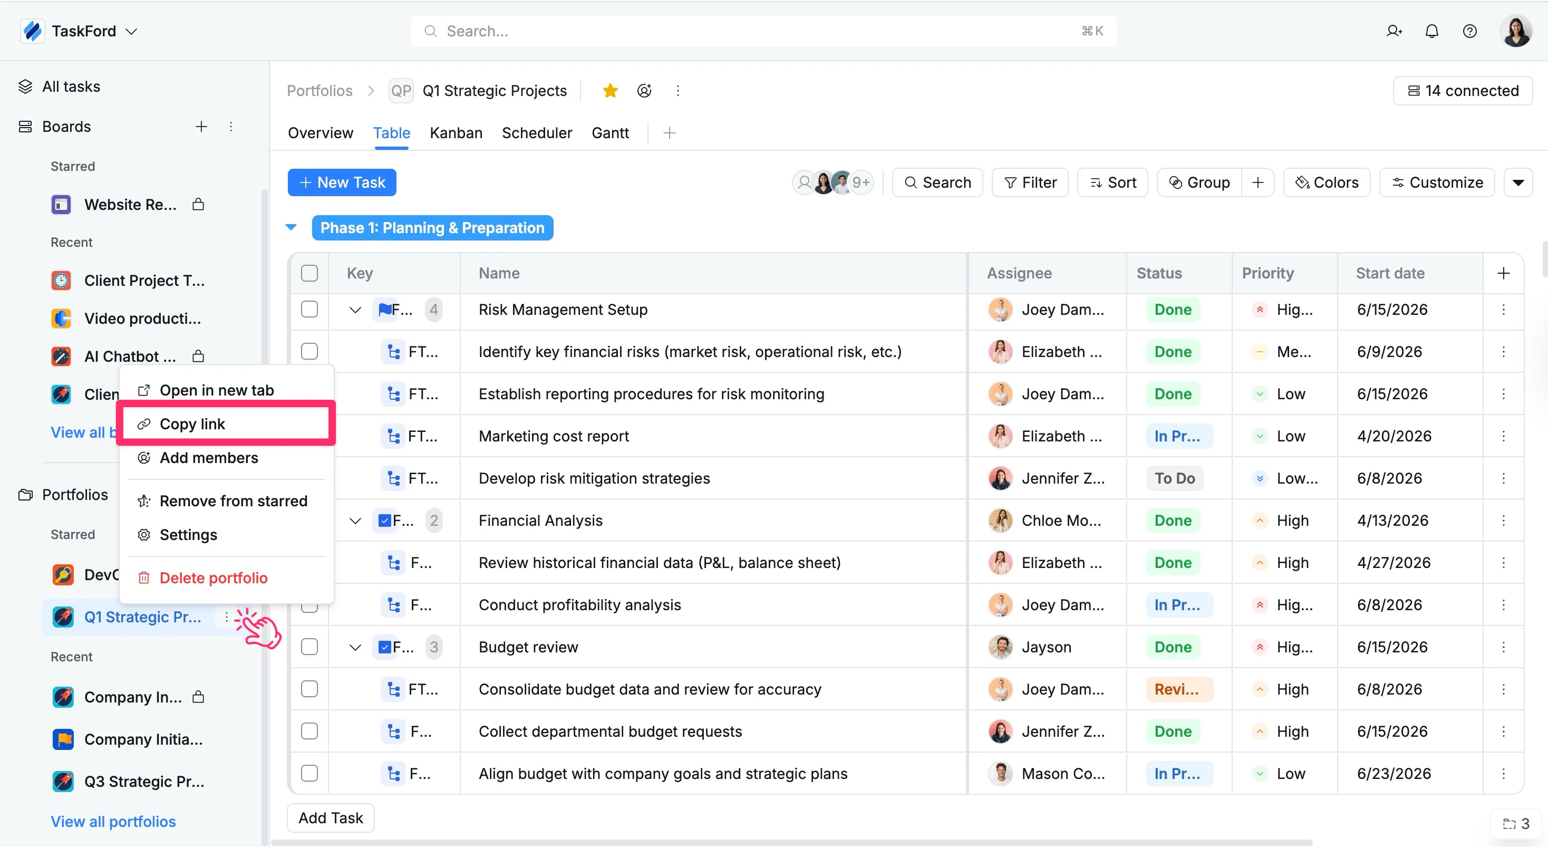Open row menu for Collect departmental budget requests
This screenshot has width=1548, height=847.
(1504, 731)
